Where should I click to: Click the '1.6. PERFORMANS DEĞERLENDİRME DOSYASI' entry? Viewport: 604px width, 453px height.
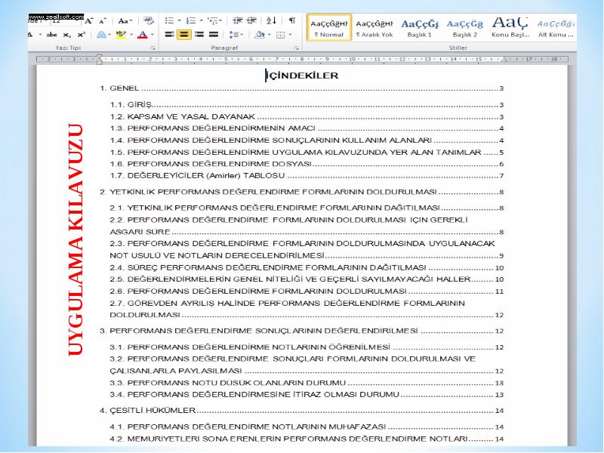coord(307,164)
